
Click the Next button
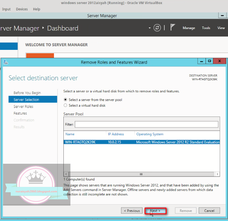click(155, 211)
